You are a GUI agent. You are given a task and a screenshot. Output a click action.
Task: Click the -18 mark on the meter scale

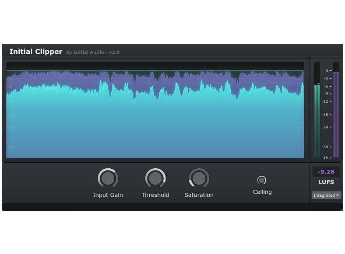[325, 115]
